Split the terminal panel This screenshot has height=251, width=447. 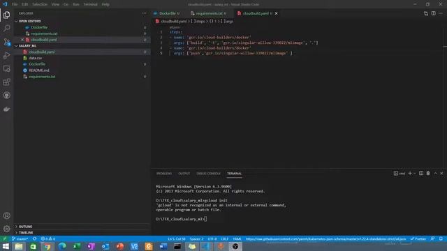pyautogui.click(x=421, y=174)
